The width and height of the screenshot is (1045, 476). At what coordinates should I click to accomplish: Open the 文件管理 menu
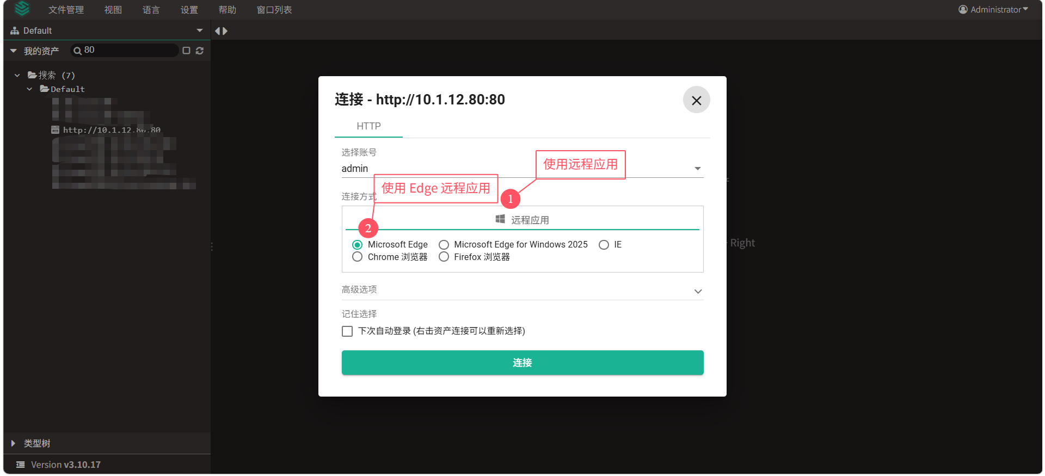66,10
